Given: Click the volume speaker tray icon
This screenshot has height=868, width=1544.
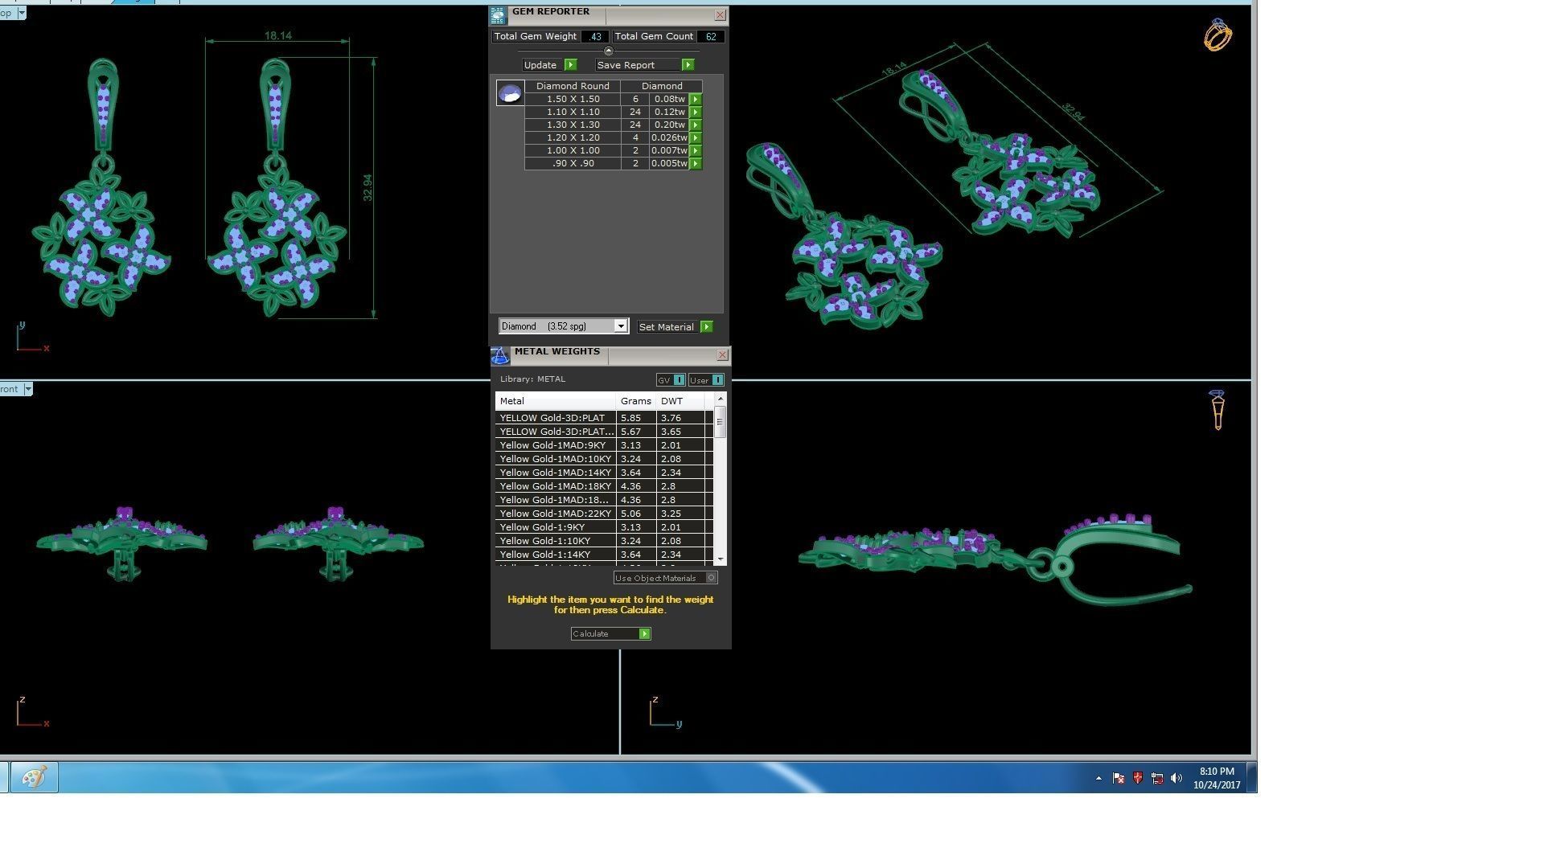Looking at the screenshot, I should click(1176, 778).
